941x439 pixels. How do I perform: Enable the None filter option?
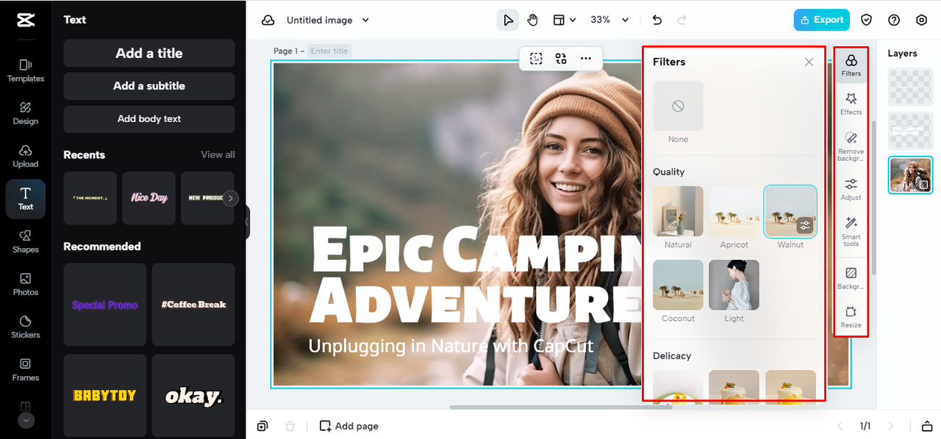coord(677,106)
